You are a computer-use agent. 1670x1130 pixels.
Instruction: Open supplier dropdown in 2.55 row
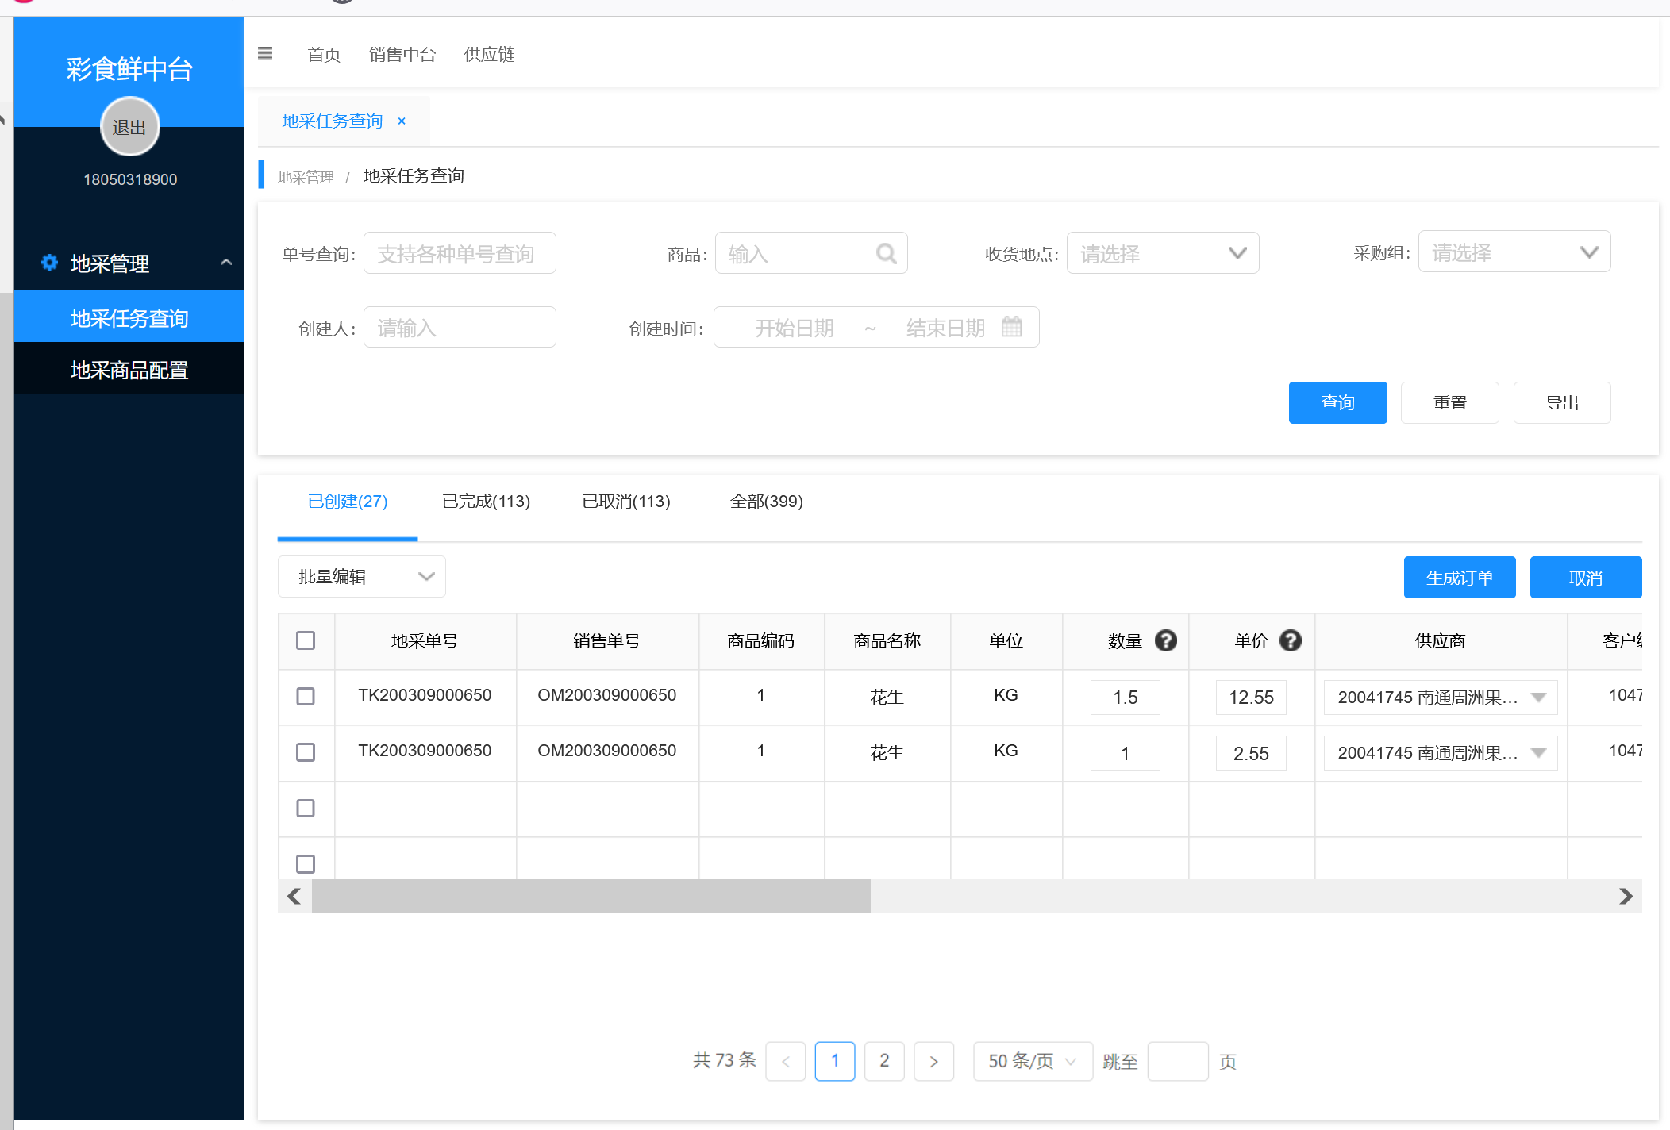(1441, 753)
